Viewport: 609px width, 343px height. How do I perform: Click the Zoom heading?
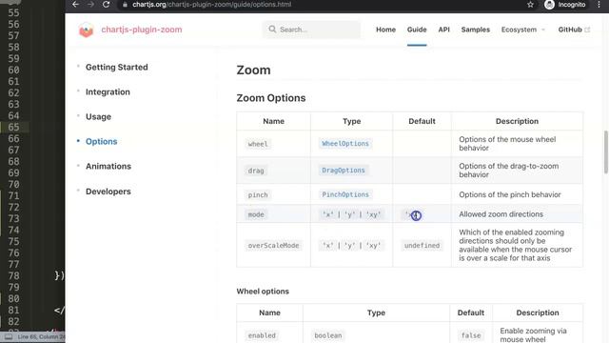point(253,70)
